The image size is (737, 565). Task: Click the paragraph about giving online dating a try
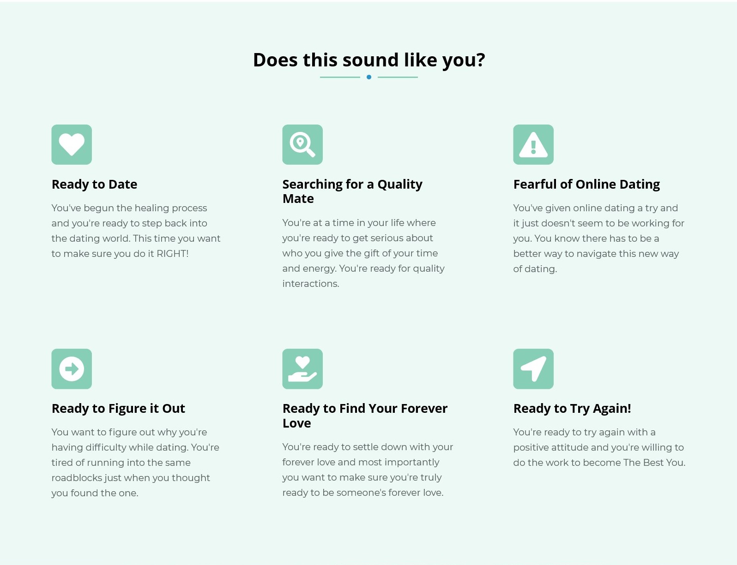(x=598, y=238)
